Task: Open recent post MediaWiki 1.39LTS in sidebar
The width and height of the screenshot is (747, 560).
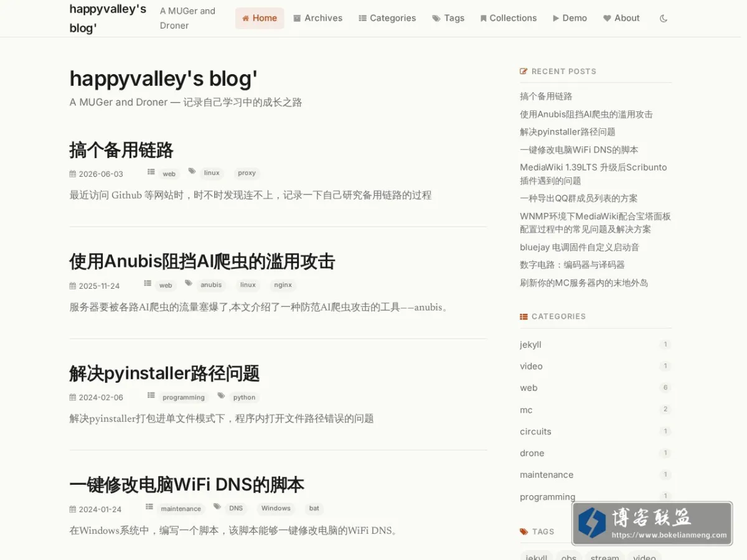Action: tap(593, 174)
